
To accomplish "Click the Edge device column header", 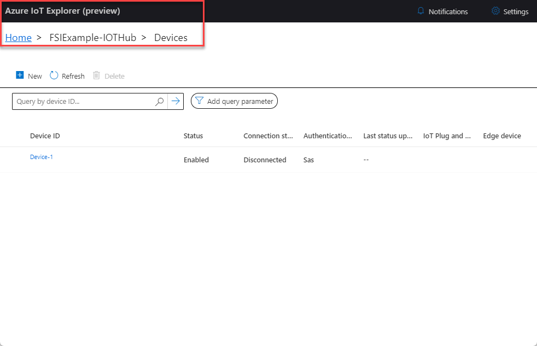I will point(501,136).
